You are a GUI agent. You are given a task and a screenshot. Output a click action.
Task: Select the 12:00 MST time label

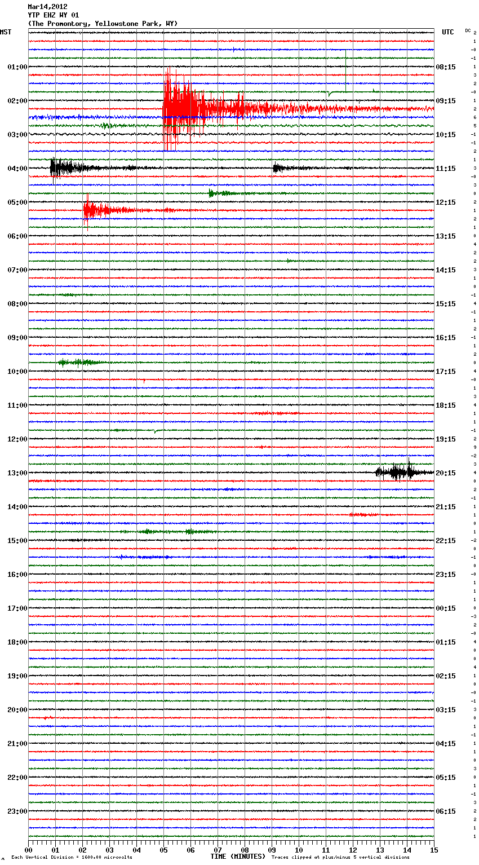point(17,439)
